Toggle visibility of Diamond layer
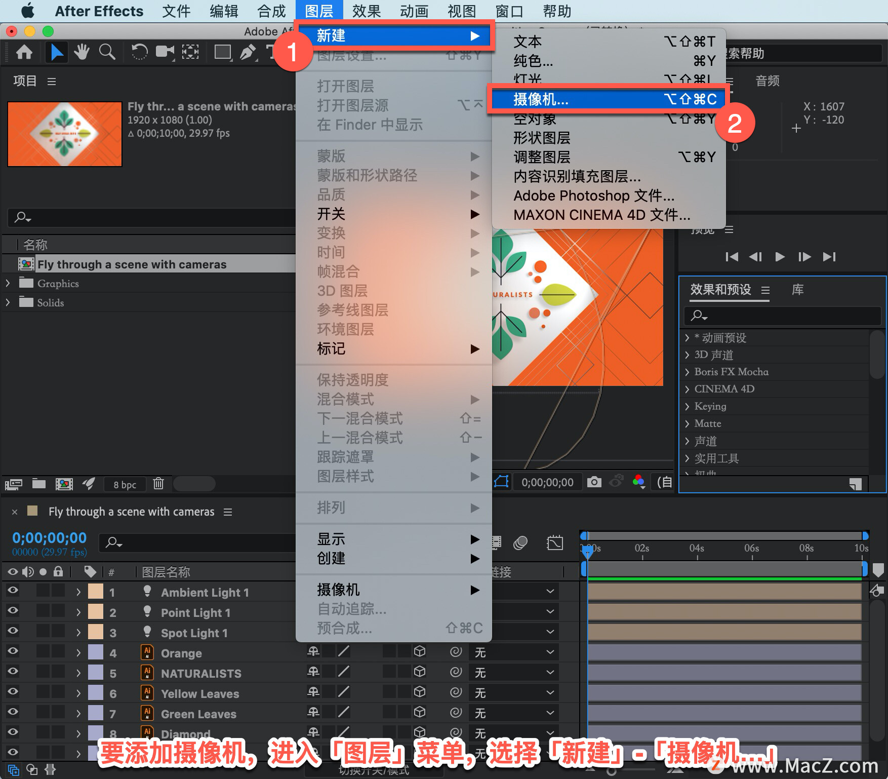Screen dimensions: 888x779 click(13, 732)
